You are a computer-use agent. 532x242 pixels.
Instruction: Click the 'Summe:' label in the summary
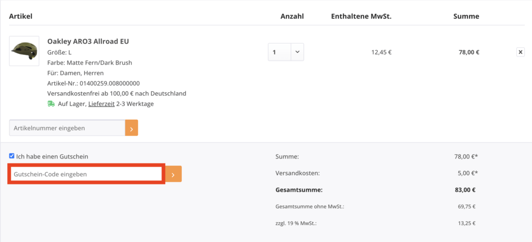coord(287,156)
